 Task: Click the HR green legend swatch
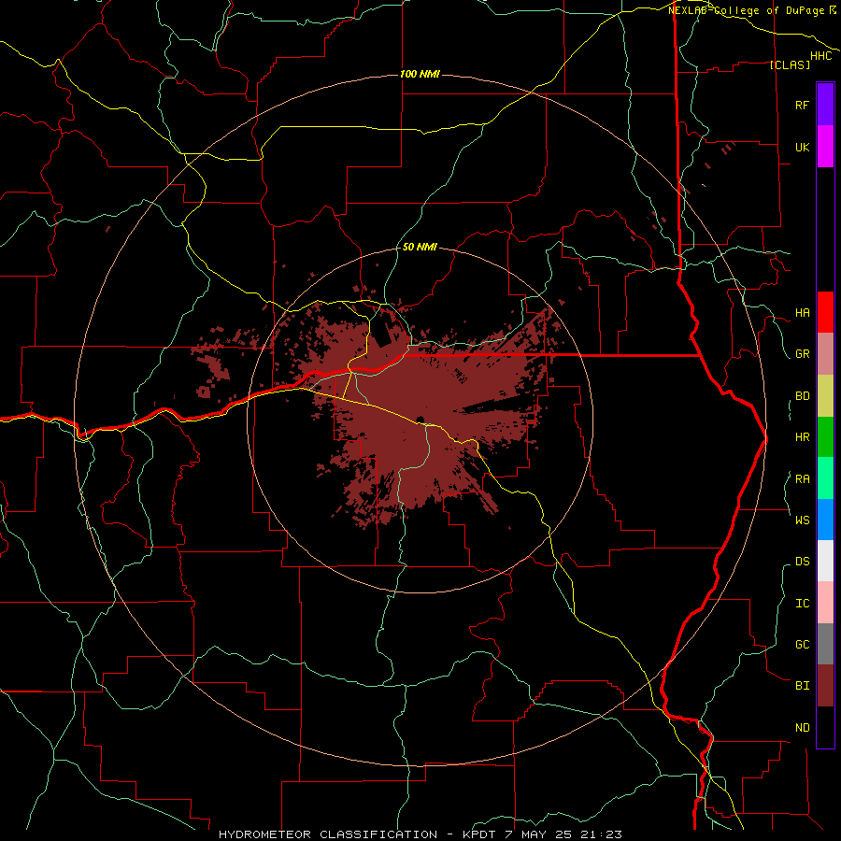point(825,436)
